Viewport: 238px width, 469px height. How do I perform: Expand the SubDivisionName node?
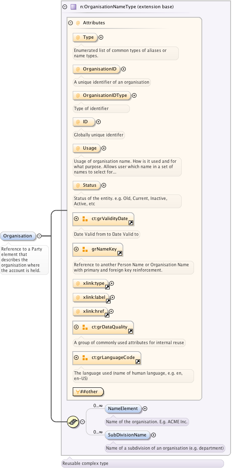(x=154, y=435)
